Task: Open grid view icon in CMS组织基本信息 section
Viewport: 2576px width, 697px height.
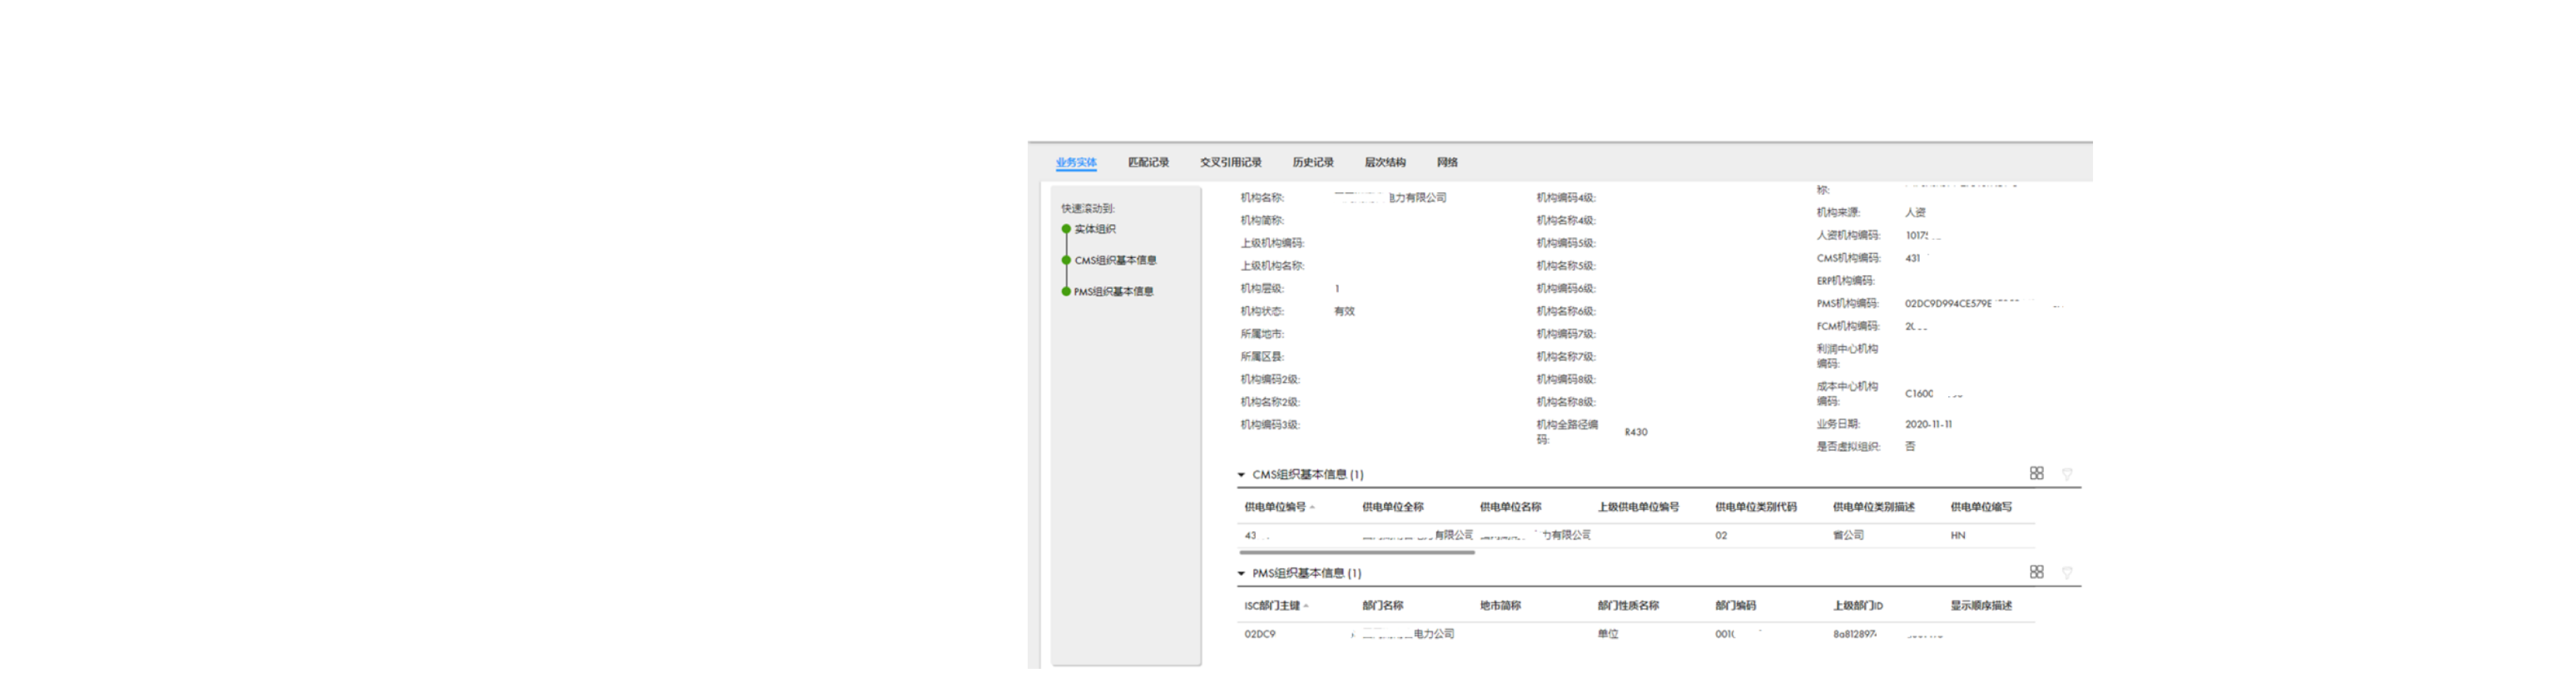Action: 2036,473
